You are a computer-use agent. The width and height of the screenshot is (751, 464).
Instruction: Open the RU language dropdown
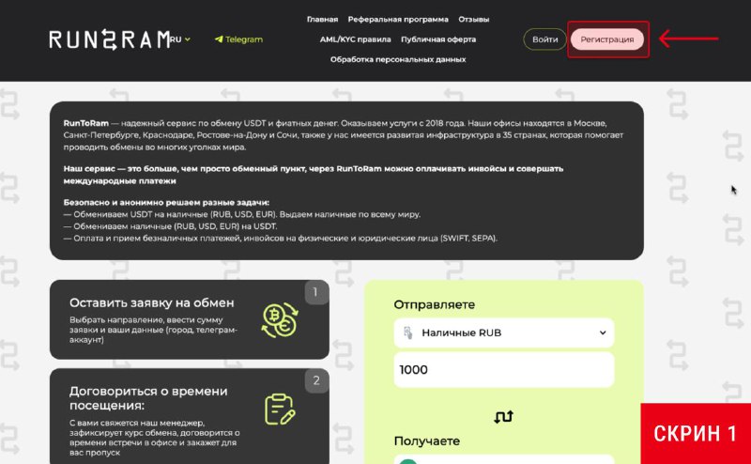coord(180,39)
